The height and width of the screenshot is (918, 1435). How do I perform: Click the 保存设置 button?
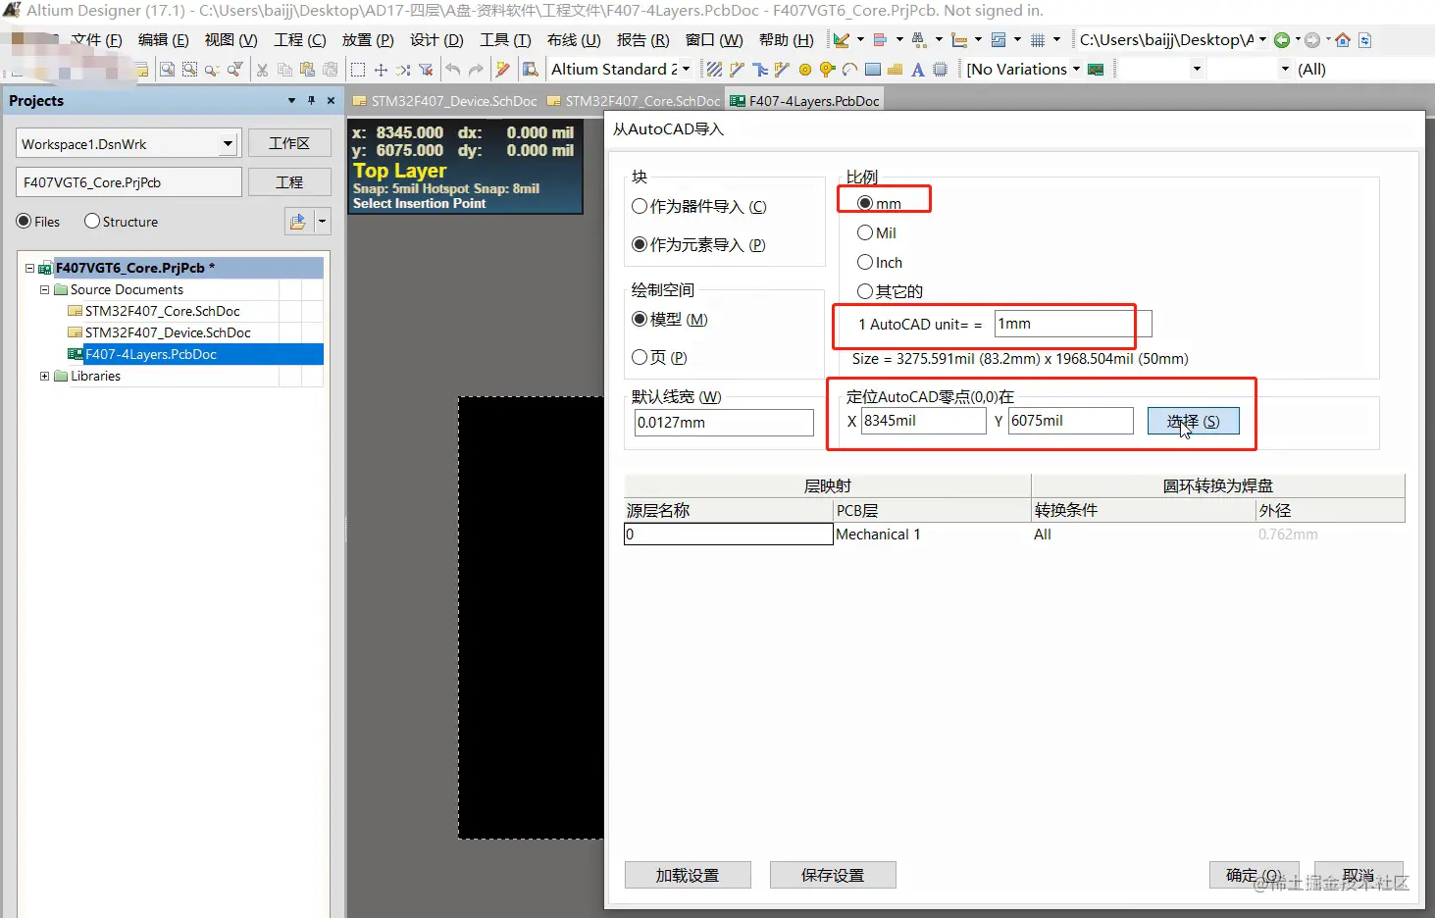[833, 875]
